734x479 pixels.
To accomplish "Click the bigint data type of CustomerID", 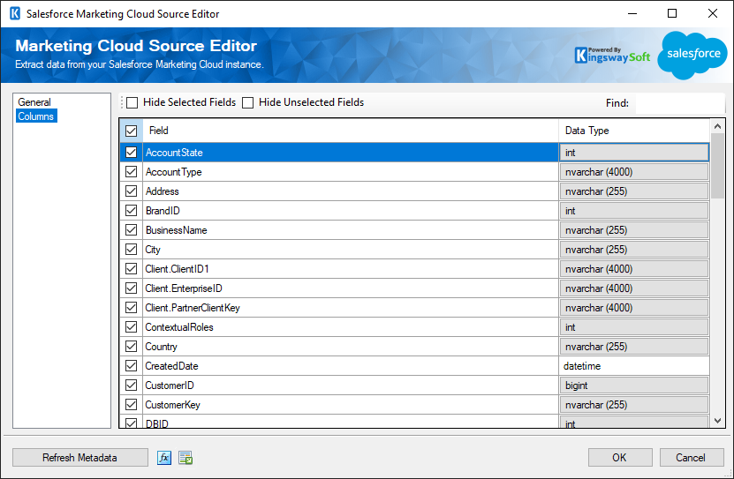I will [634, 385].
